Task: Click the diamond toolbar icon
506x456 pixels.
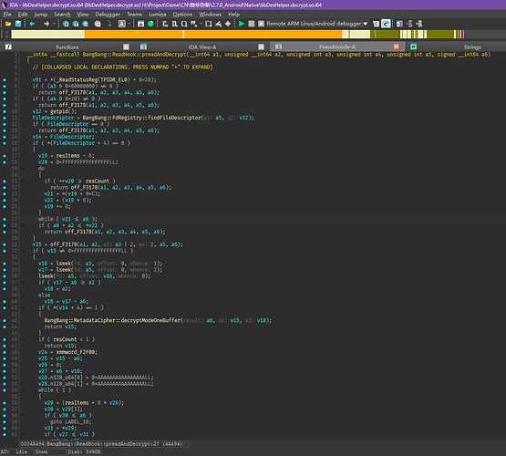Action: point(228,24)
